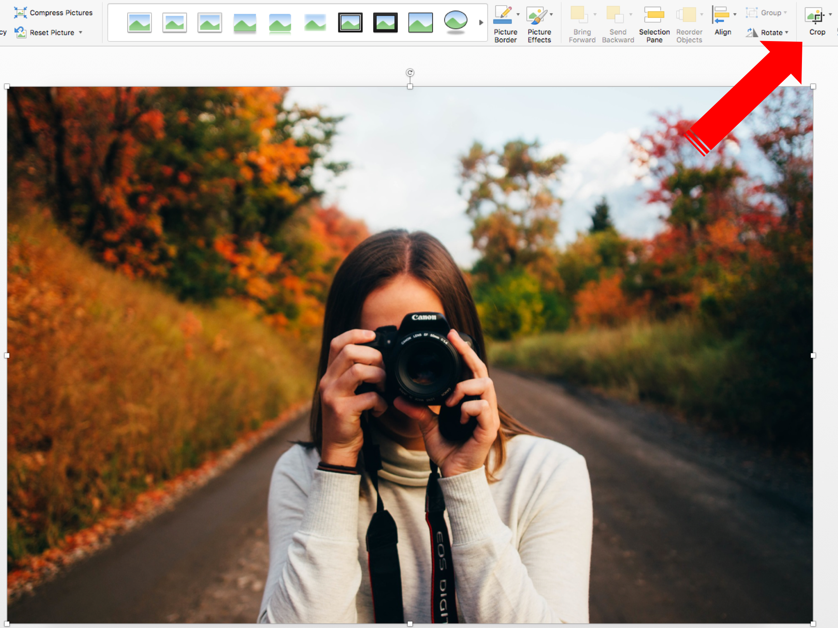
Task: Open the Picture Border dropdown arrow
Action: click(x=518, y=15)
